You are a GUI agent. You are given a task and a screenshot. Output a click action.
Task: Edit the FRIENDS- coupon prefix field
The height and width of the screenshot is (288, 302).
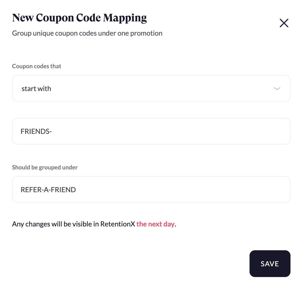151,131
